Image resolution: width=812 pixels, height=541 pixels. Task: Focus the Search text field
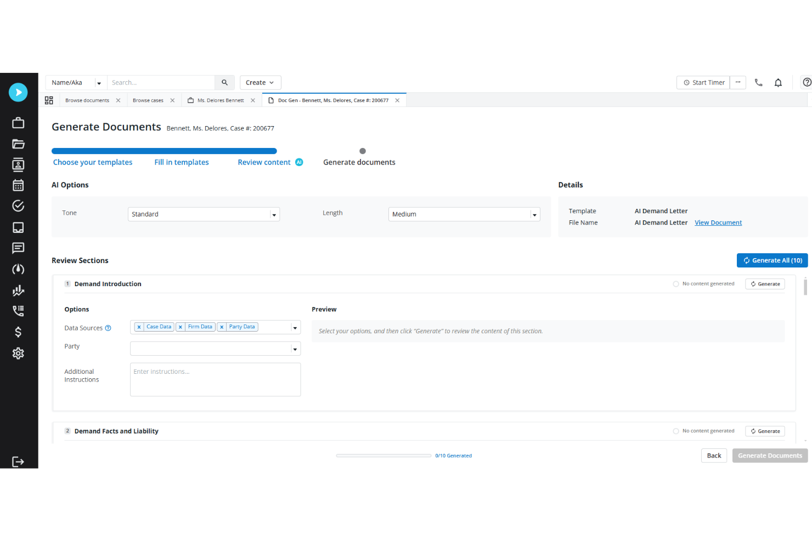point(161,83)
